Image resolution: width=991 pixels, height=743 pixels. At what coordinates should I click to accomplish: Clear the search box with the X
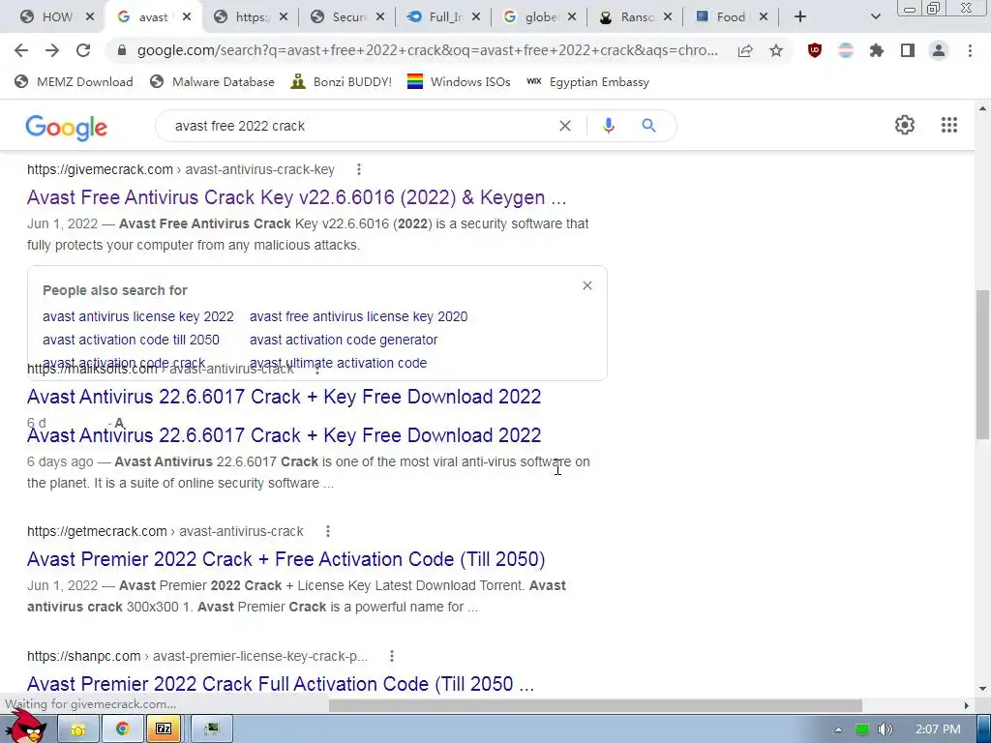(x=565, y=126)
